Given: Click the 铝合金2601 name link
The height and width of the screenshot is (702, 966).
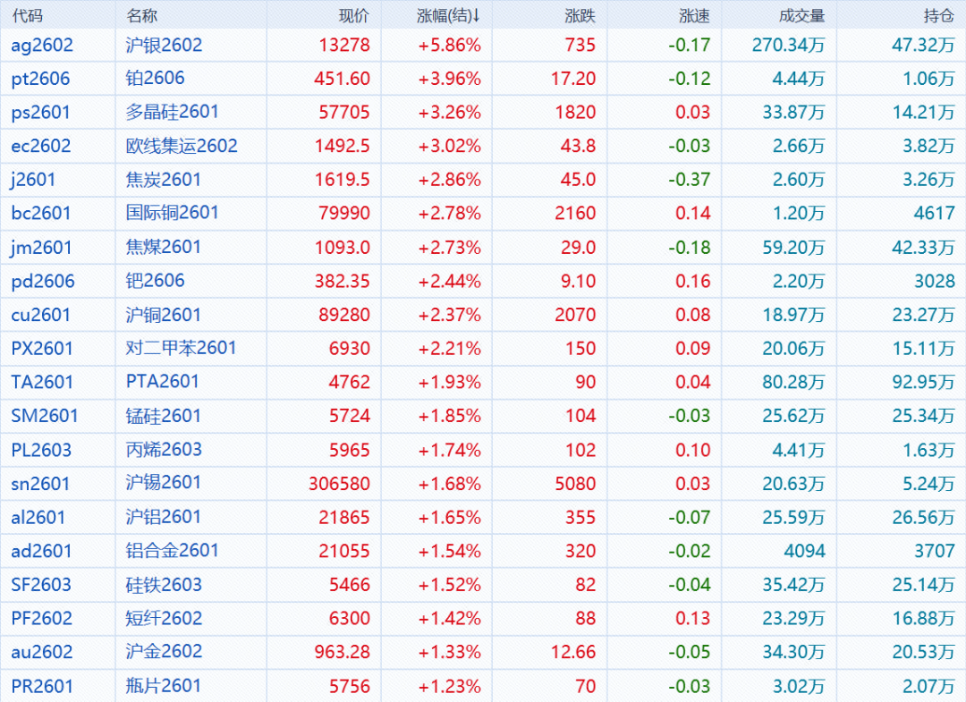Looking at the screenshot, I should tap(173, 551).
